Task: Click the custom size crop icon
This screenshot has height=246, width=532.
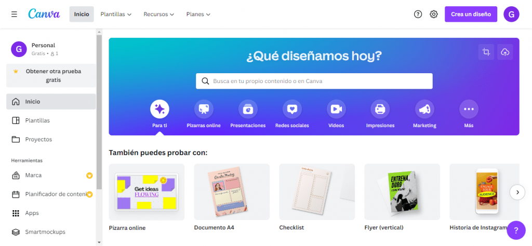Action: 486,52
